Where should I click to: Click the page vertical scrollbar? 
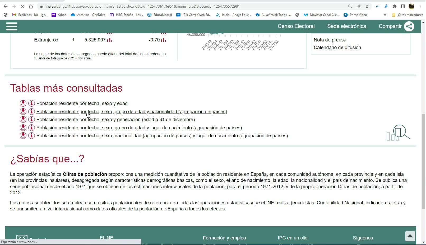424,161
